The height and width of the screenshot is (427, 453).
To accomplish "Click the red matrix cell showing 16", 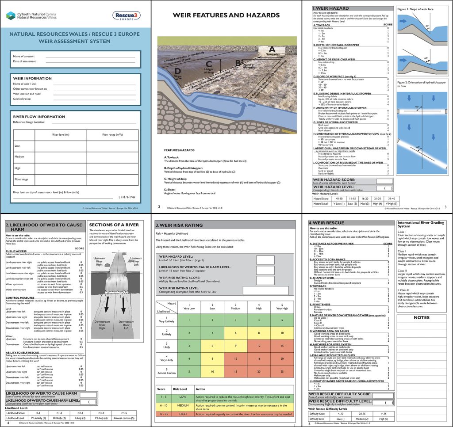I will pos(259,359).
